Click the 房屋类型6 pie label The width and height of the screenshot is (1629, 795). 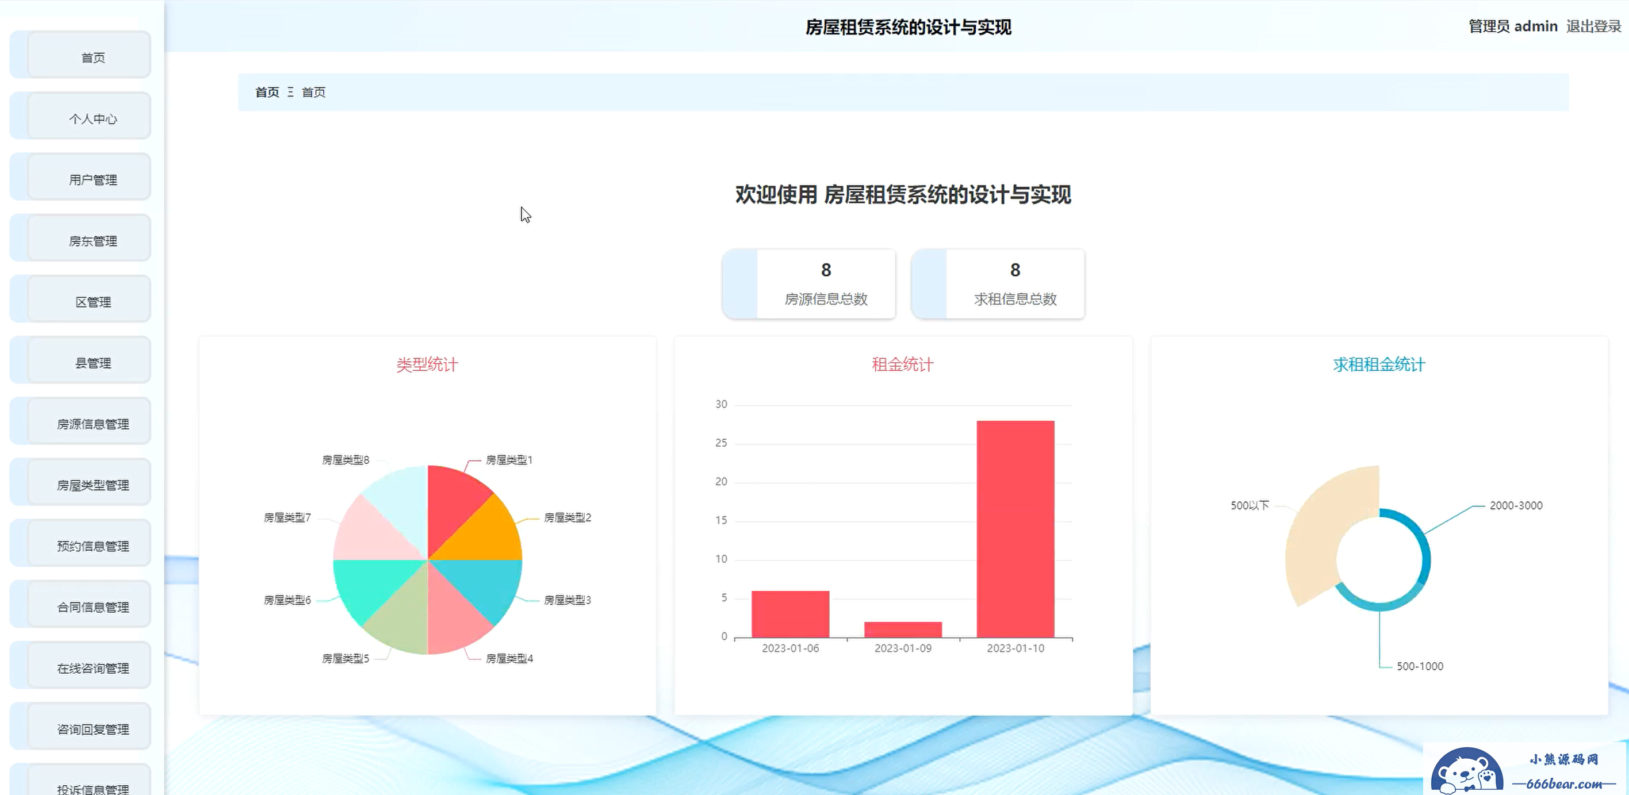pos(287,600)
